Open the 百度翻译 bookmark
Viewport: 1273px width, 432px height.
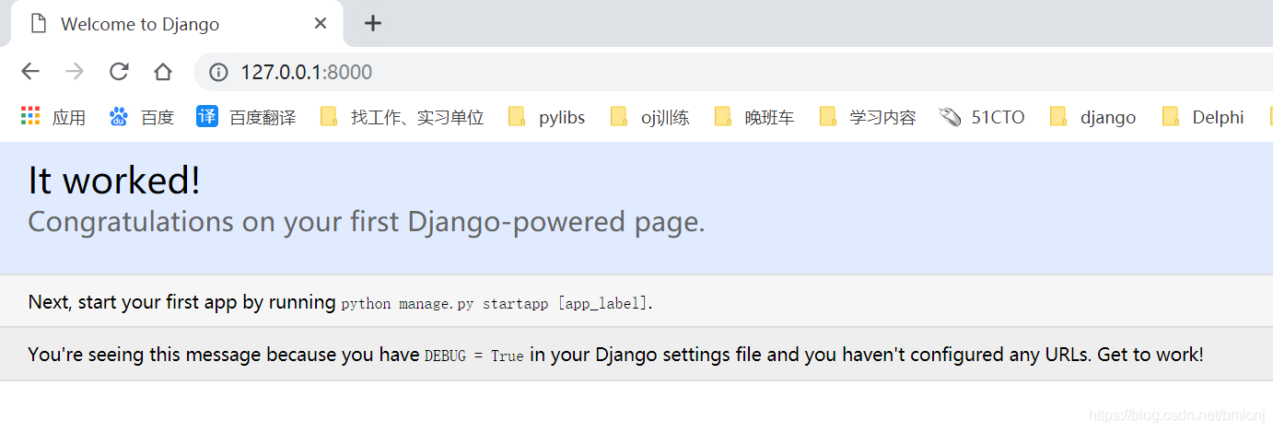tap(247, 117)
